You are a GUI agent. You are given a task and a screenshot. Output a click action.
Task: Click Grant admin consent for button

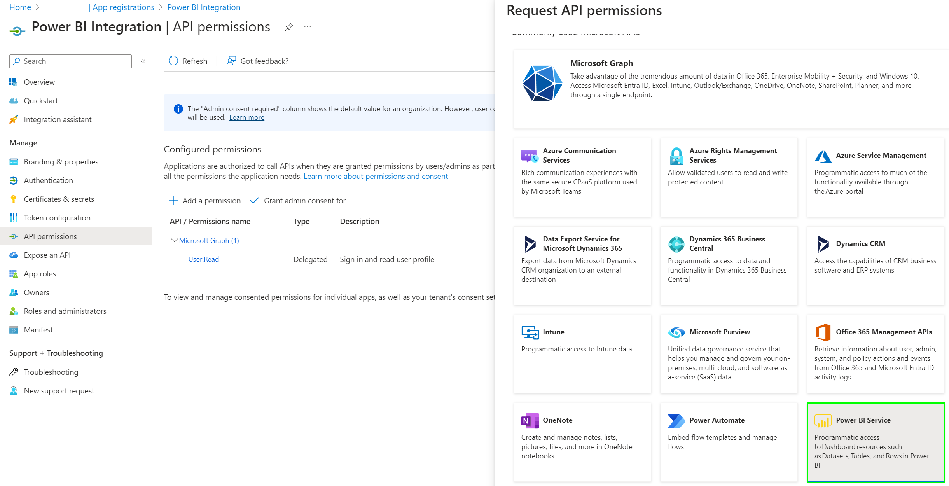pyautogui.click(x=298, y=201)
